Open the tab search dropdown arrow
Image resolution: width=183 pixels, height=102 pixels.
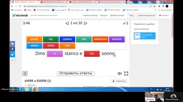[x=158, y=2]
